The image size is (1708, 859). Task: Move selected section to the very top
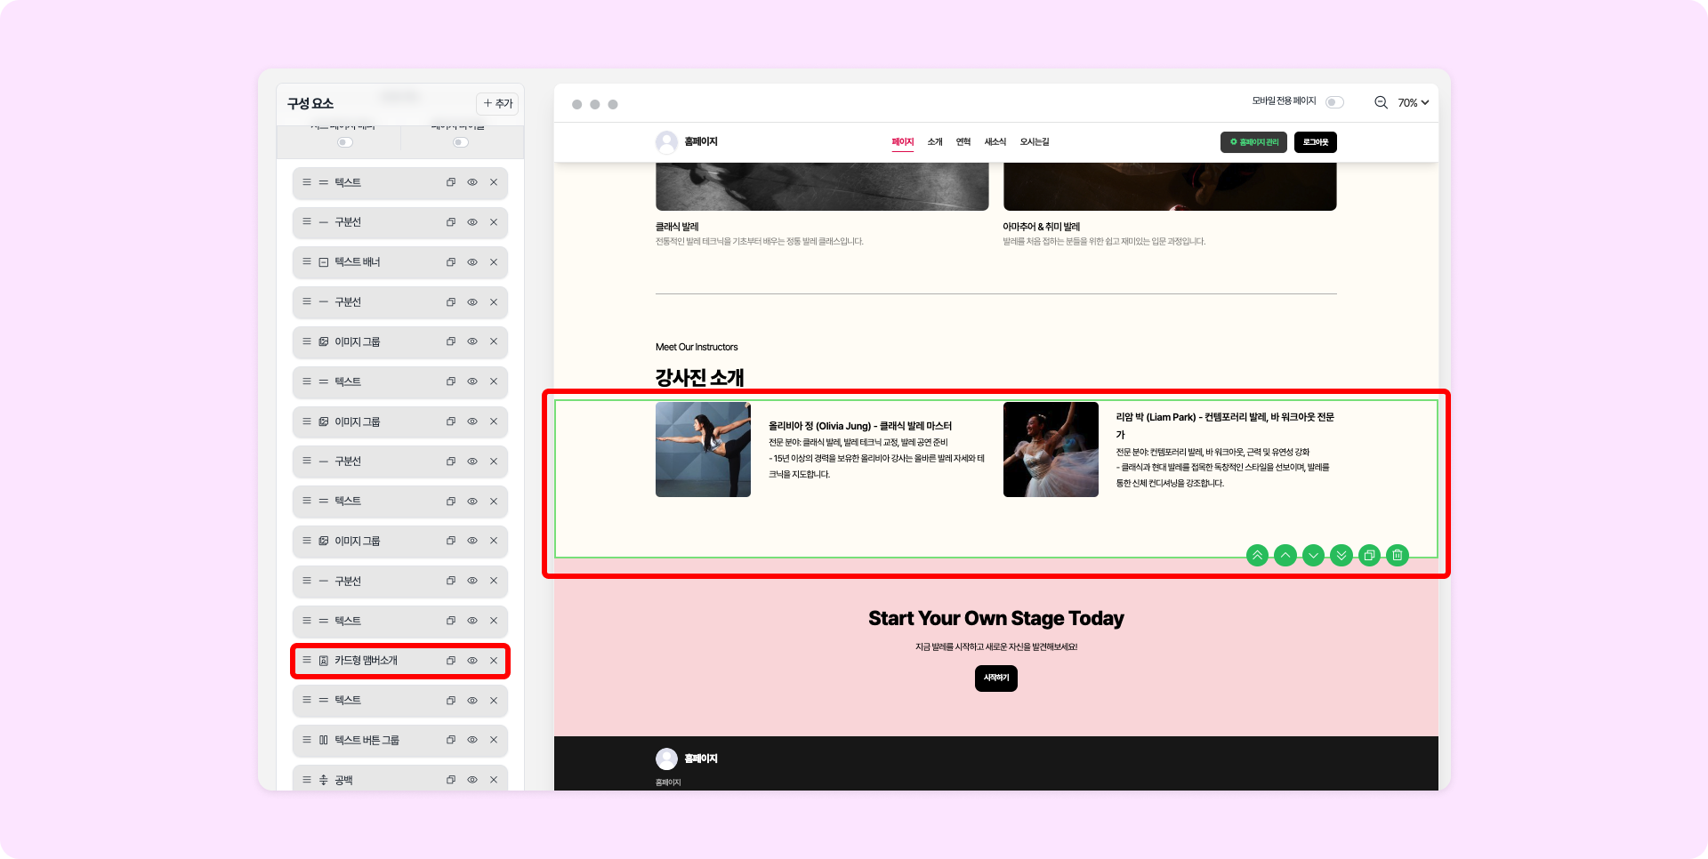tap(1257, 556)
